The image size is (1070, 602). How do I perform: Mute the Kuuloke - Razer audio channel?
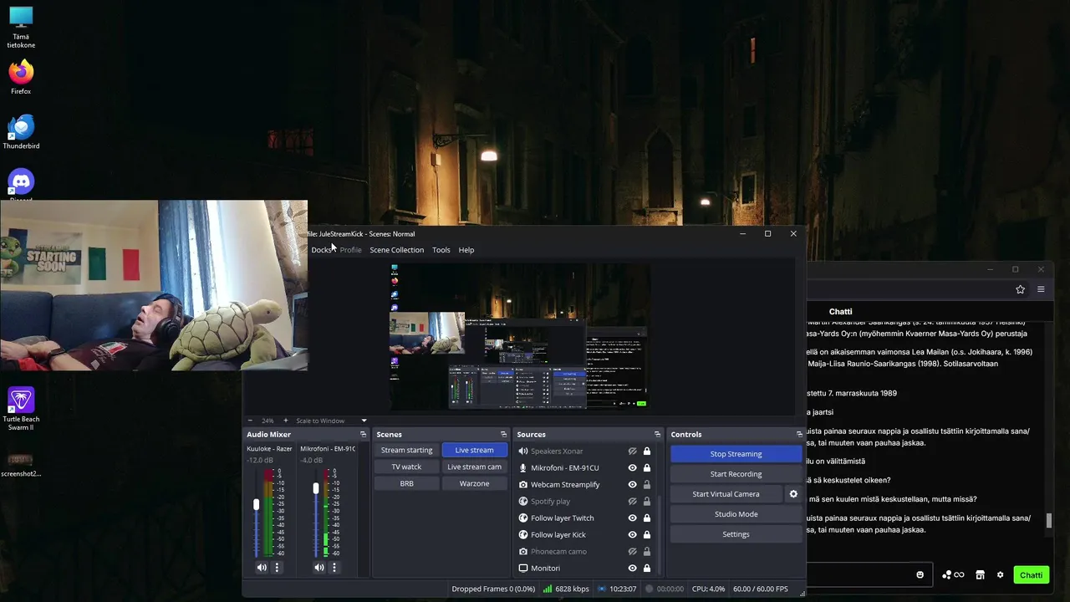[262, 568]
